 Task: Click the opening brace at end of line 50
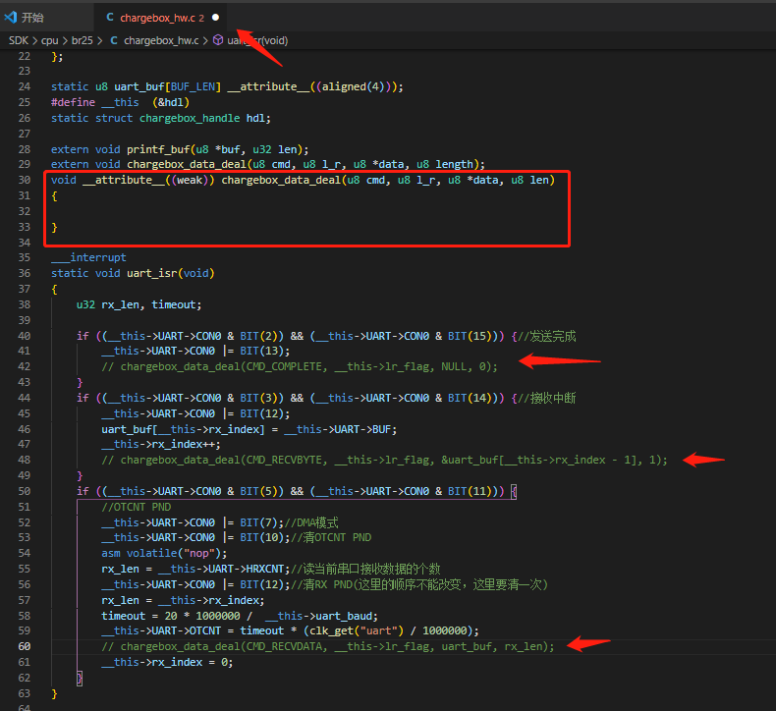[514, 491]
